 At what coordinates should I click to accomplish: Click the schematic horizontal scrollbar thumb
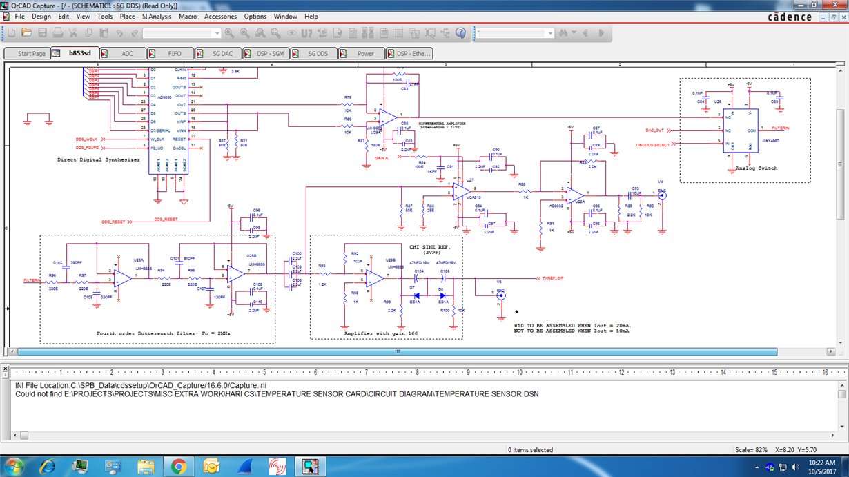pyautogui.click(x=397, y=351)
